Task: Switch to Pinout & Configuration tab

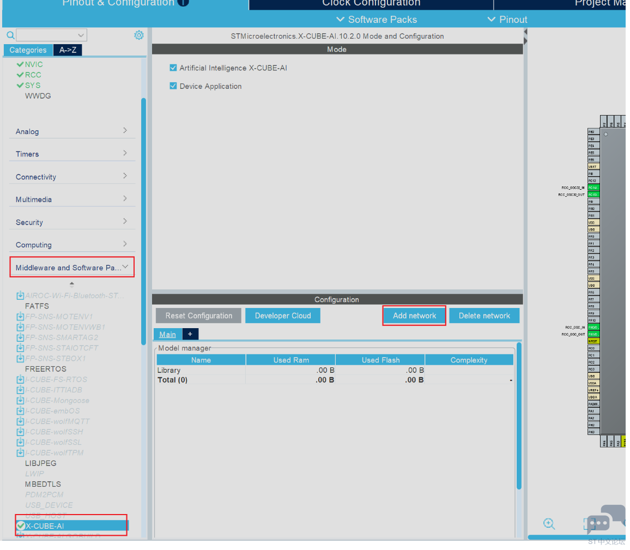Action: pos(125,4)
